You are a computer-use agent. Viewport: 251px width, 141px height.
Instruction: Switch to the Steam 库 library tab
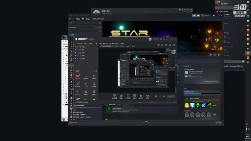point(83,19)
